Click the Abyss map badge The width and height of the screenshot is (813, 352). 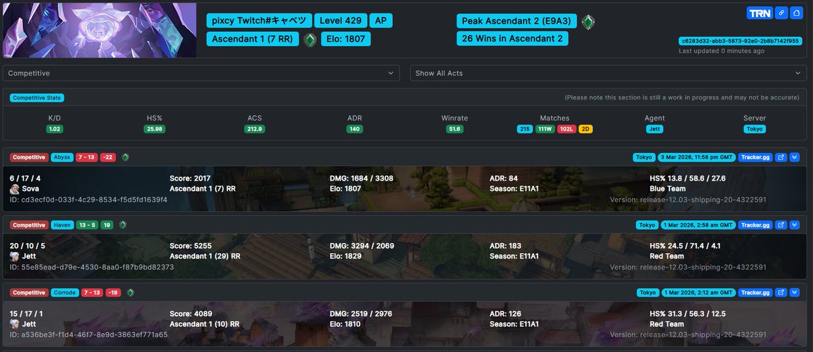[x=64, y=158]
